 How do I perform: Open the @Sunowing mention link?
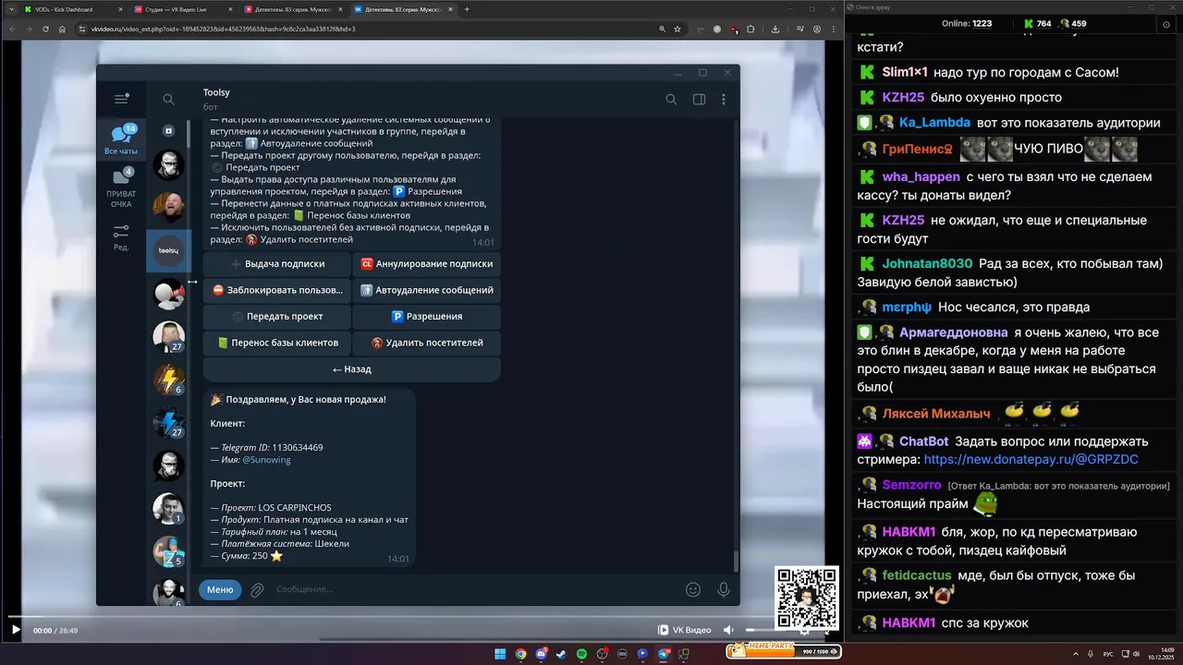point(266,459)
